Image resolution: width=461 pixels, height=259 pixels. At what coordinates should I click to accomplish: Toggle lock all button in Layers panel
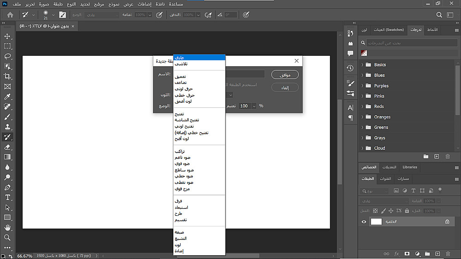[407, 211]
